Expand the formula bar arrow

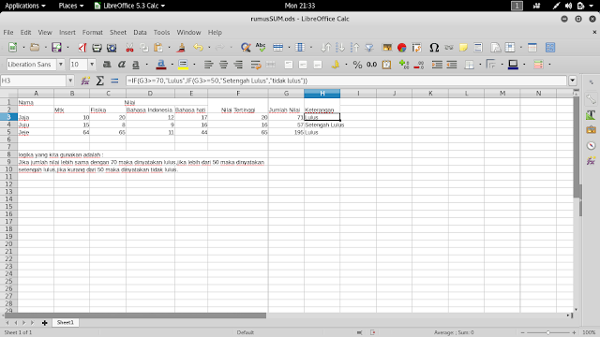tap(573, 81)
